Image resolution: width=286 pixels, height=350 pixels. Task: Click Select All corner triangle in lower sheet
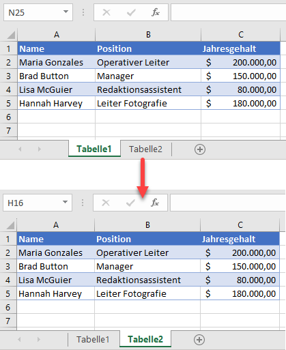10,225
